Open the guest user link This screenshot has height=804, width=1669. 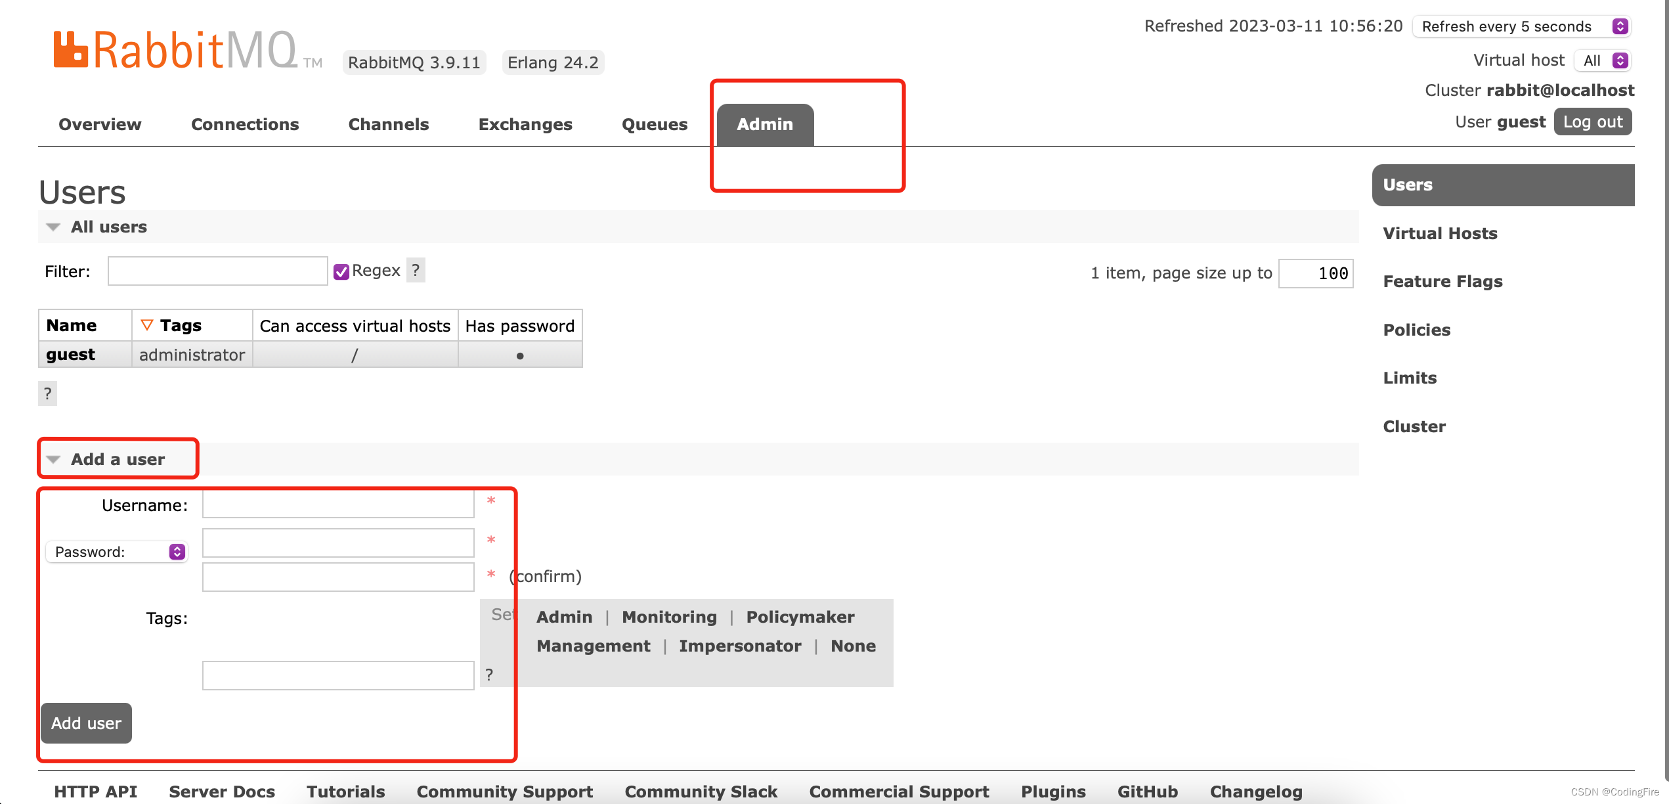click(70, 355)
